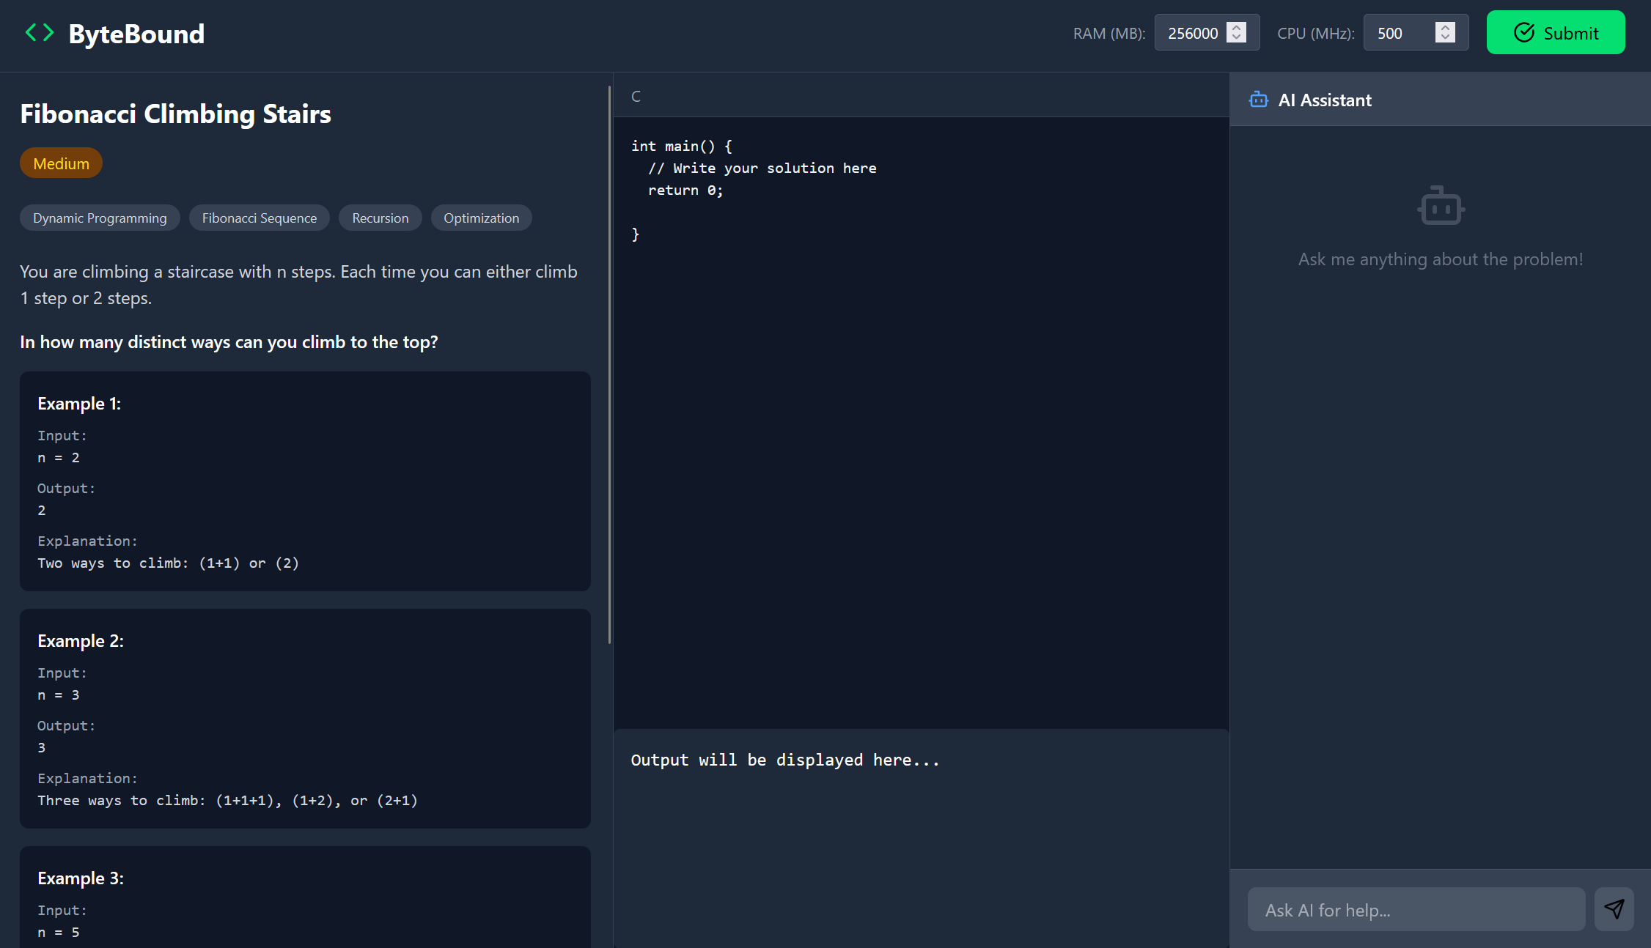The image size is (1651, 948).
Task: Click the ByteBound code brackets logo icon
Action: point(40,33)
